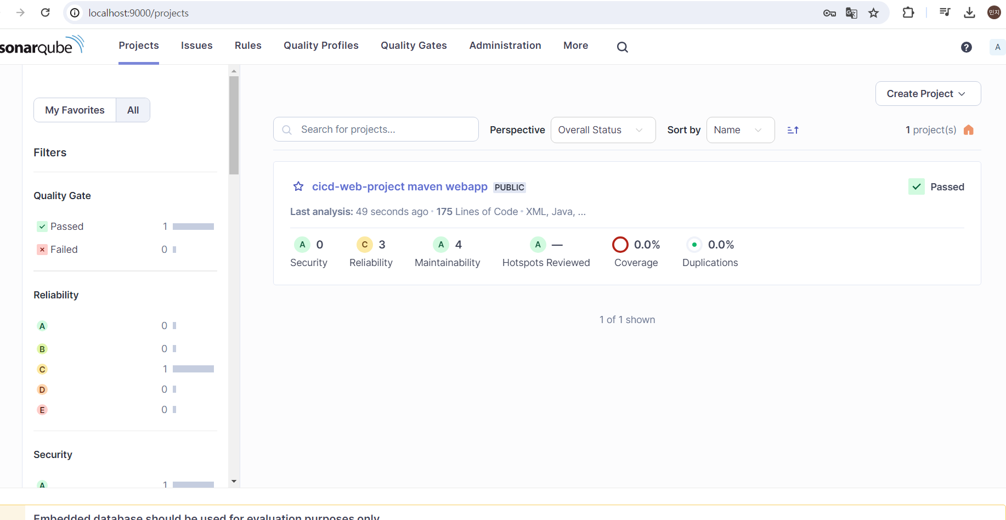1006x520 pixels.
Task: Click the filters sidebar scrollbar thumb
Action: (234, 125)
